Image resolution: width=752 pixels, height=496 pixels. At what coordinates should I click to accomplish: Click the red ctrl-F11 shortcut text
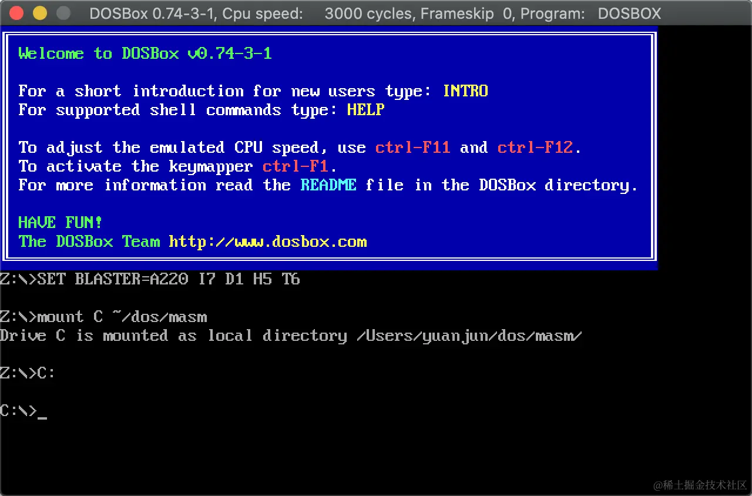(413, 148)
